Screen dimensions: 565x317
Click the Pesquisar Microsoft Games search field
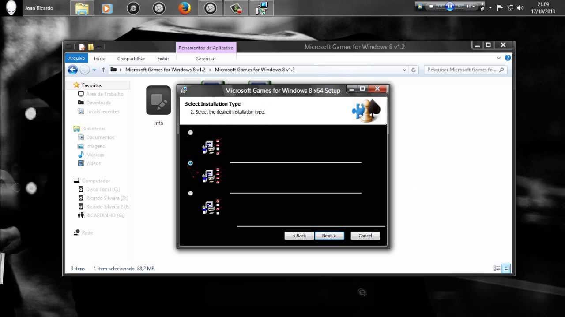pos(465,70)
